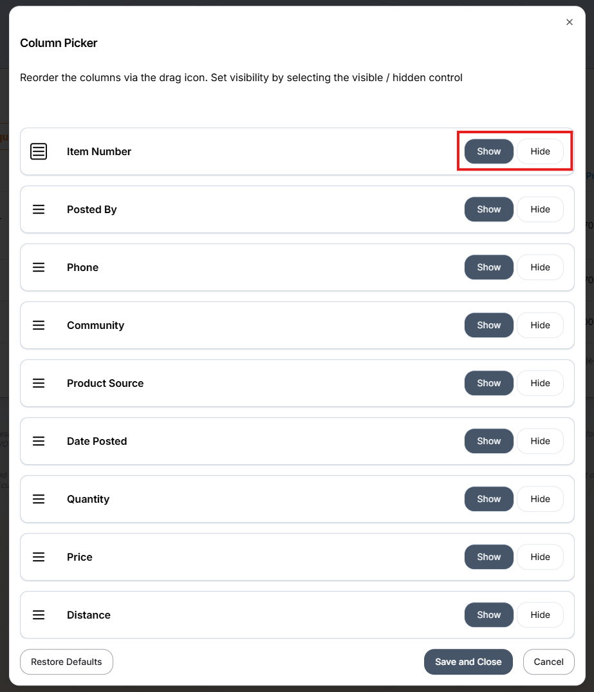Select Show for the Community column
Screen dimensions: 594x692
(488, 325)
